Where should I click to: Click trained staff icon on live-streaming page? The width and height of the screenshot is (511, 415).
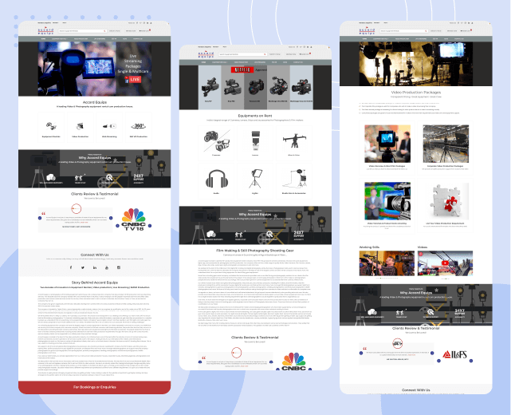point(80,179)
